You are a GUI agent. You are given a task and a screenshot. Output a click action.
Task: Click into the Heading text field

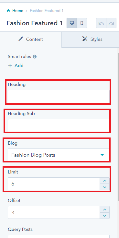(x=59, y=97)
